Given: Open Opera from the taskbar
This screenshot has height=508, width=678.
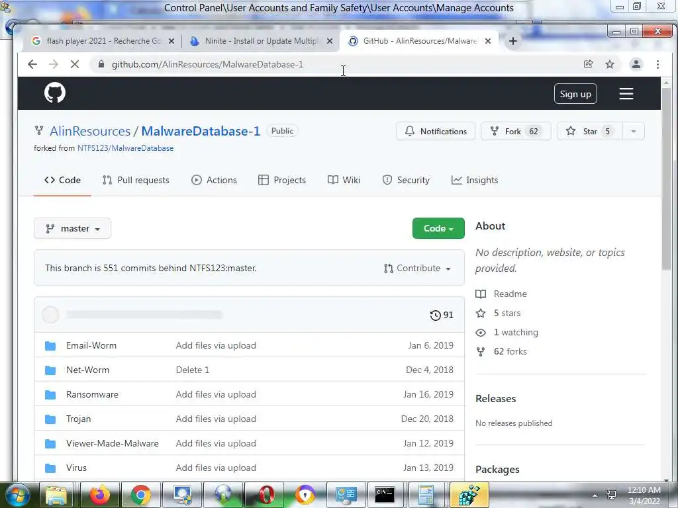Looking at the screenshot, I should point(265,495).
